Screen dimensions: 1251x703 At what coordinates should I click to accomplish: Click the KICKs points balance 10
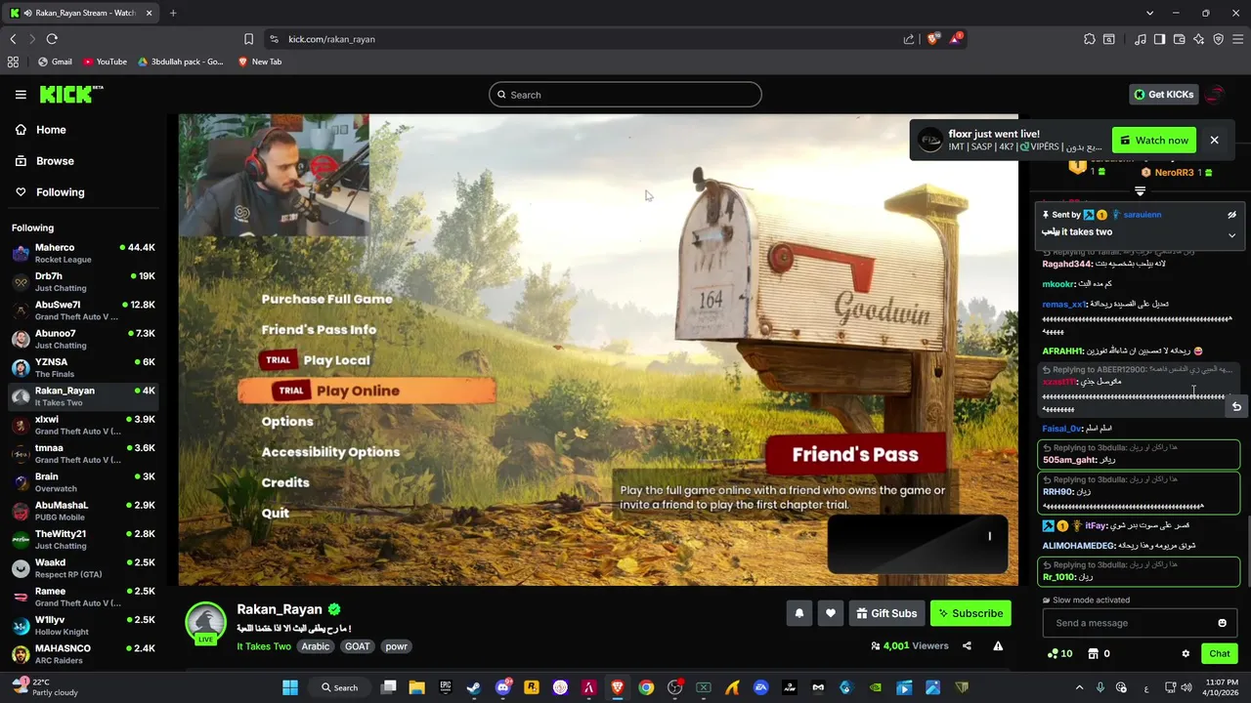tap(1059, 653)
